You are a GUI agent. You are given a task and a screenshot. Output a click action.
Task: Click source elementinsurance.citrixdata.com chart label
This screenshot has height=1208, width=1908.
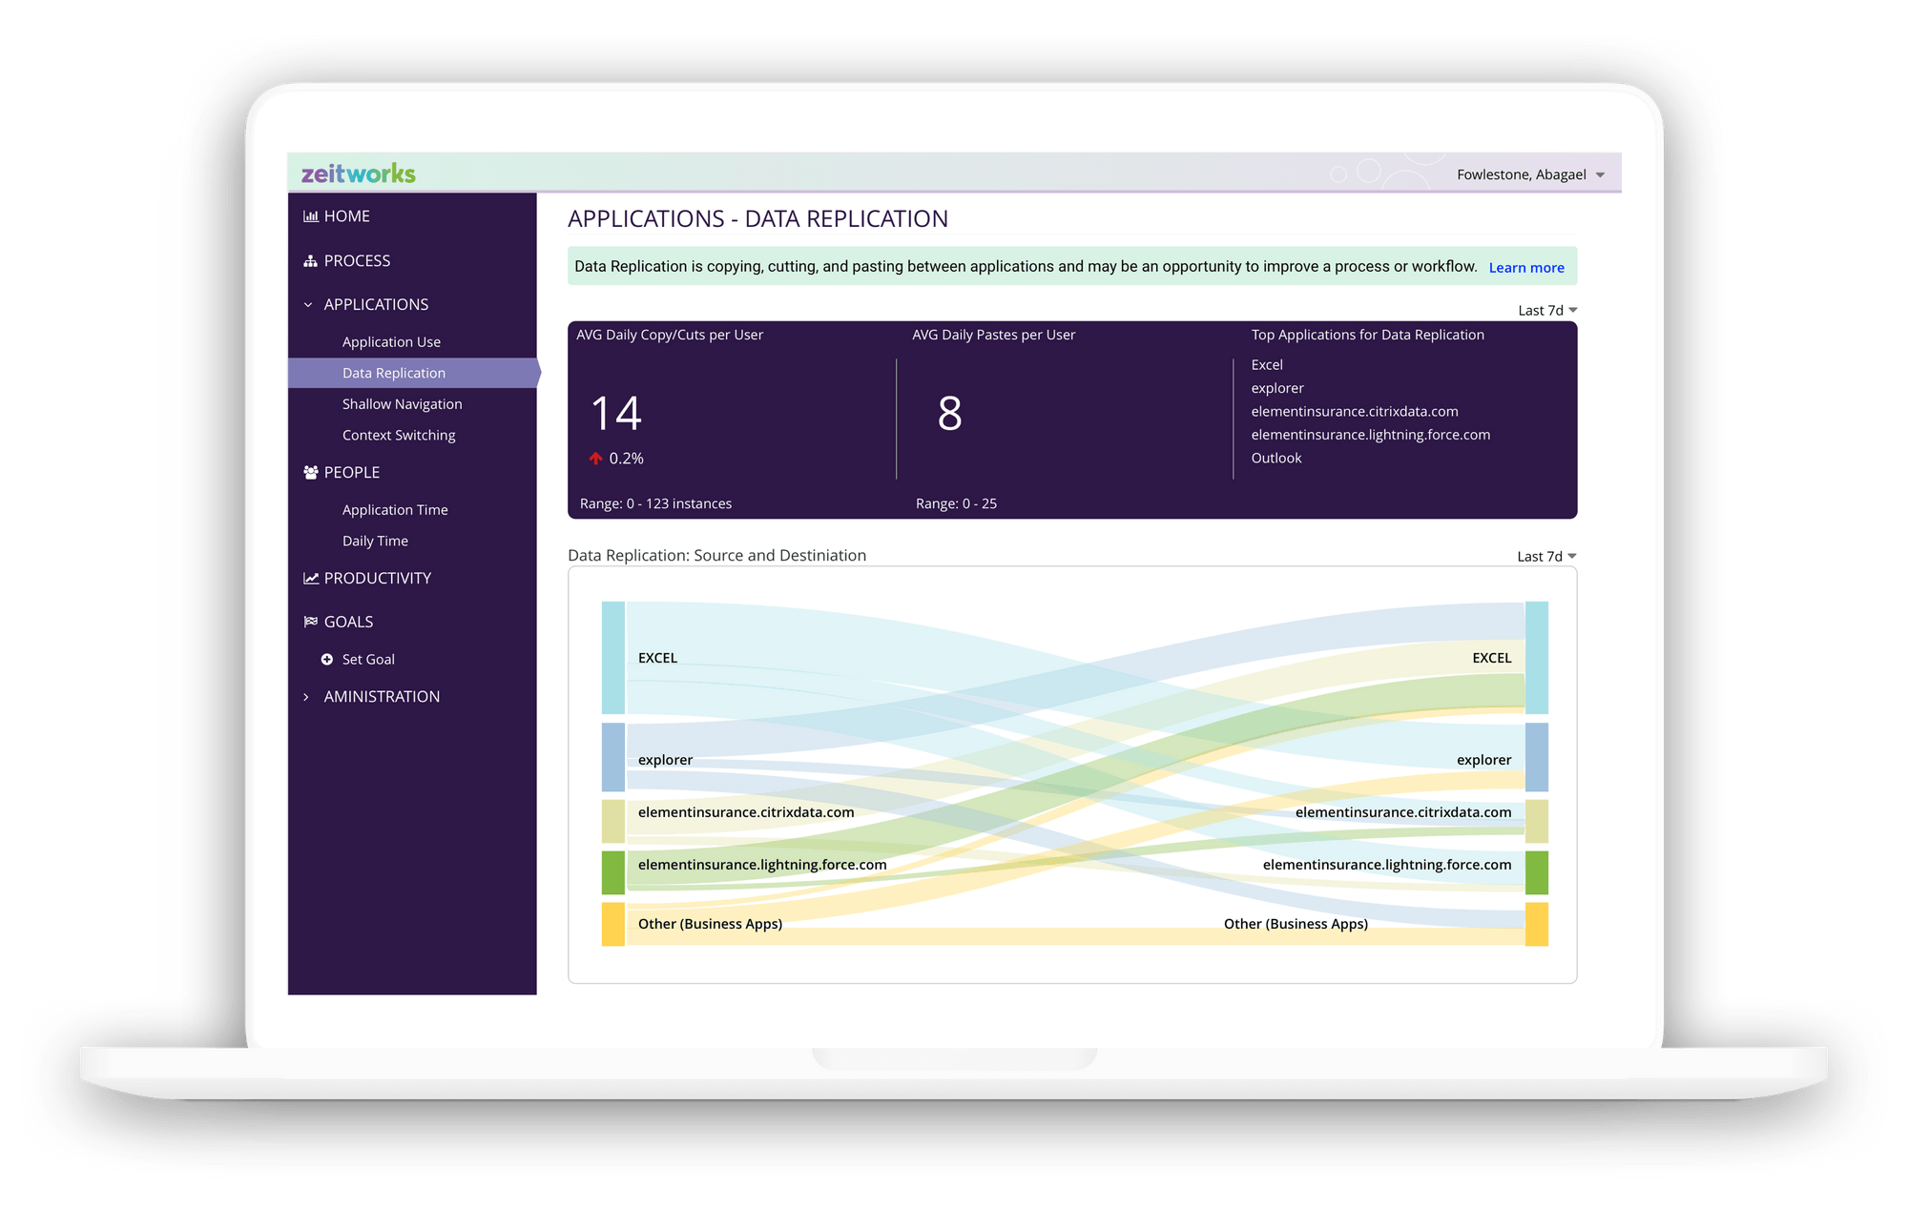coord(746,812)
